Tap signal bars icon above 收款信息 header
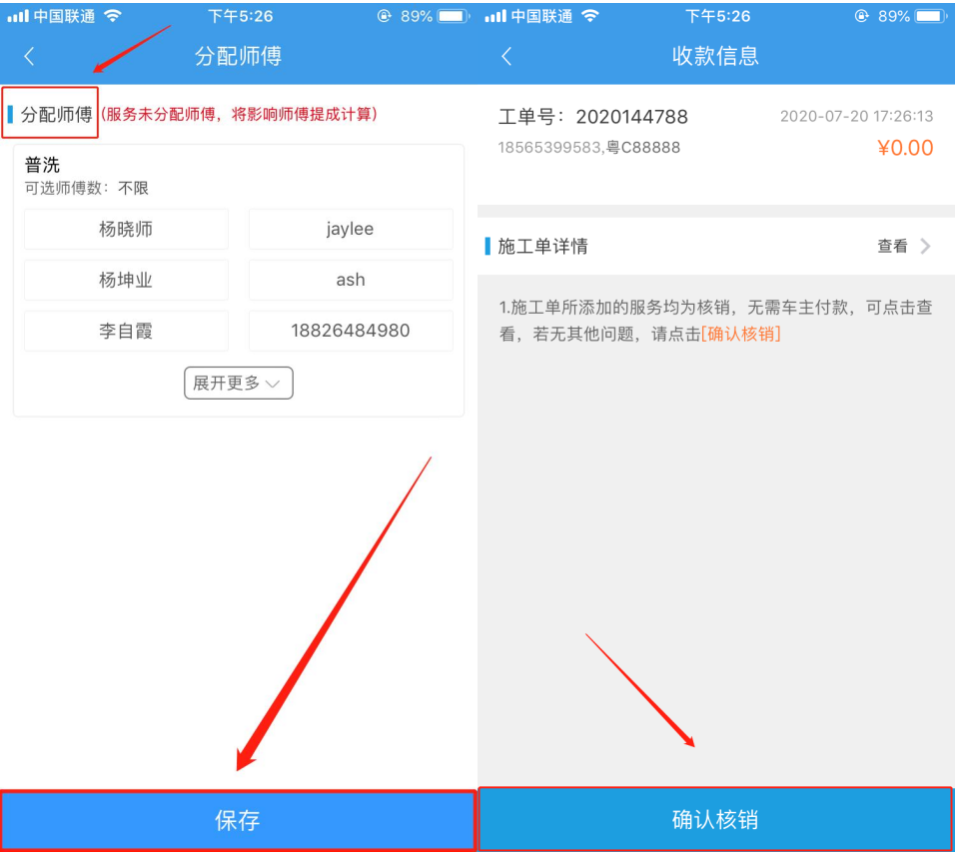 [495, 16]
